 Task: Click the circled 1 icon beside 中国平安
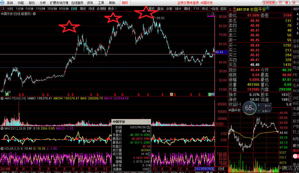point(268,8)
